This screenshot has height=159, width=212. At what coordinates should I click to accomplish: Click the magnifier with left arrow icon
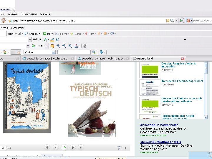tap(58, 46)
